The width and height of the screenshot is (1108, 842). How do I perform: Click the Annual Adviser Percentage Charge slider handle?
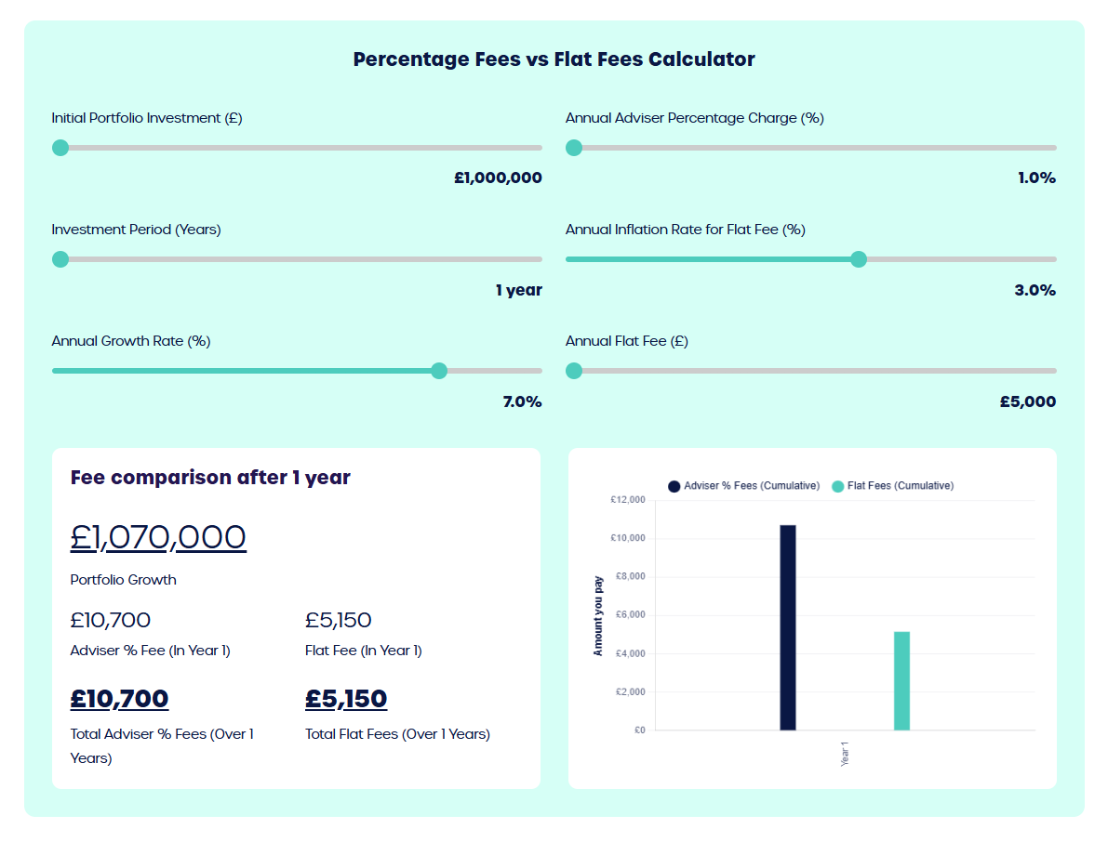pos(574,148)
